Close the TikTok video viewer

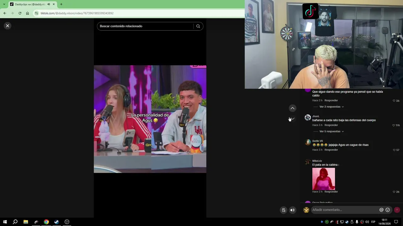point(8,26)
